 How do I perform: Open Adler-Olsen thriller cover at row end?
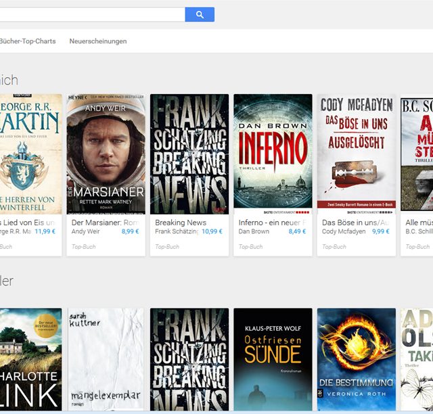(417, 360)
